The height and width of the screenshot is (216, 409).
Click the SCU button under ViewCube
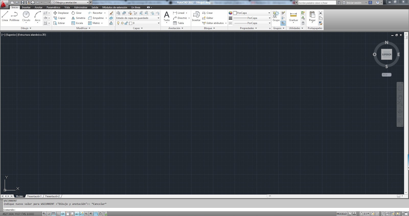pos(386,75)
